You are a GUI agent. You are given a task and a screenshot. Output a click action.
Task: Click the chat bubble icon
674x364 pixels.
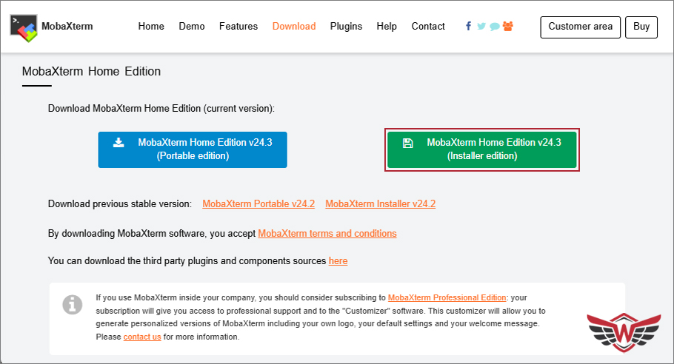point(494,27)
